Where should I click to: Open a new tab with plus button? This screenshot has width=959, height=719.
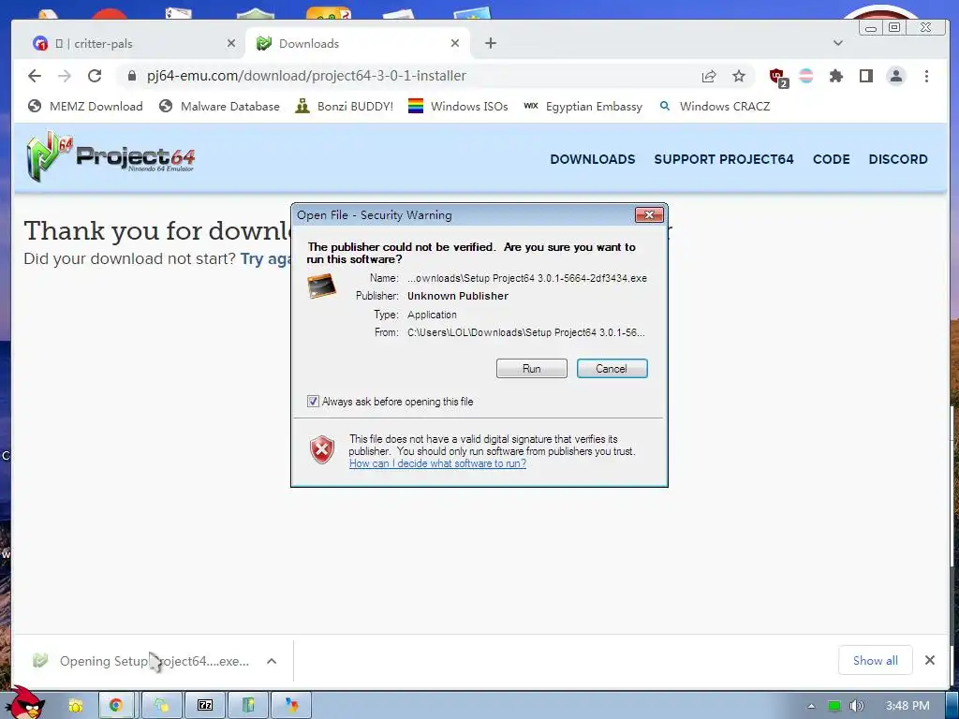click(491, 43)
